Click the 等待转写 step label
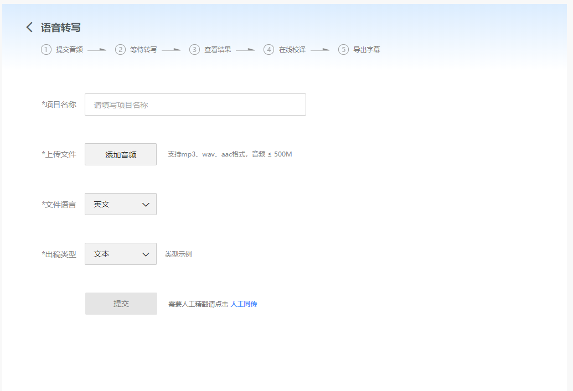The height and width of the screenshot is (391, 573). point(143,50)
